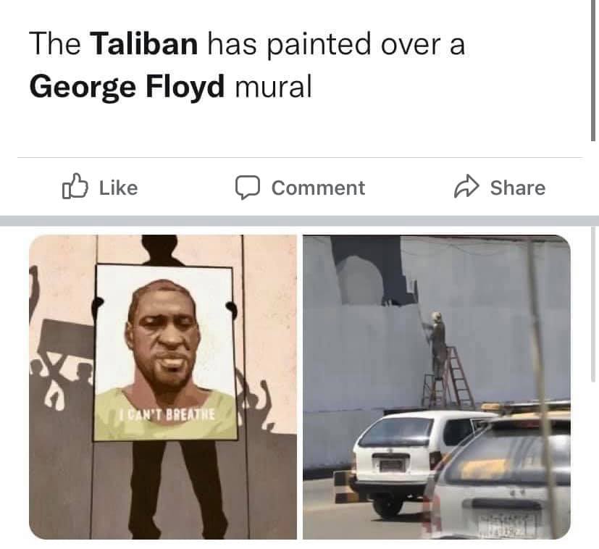Click the upper right scrollbar track
The height and width of the screenshot is (549, 599).
coord(593,71)
